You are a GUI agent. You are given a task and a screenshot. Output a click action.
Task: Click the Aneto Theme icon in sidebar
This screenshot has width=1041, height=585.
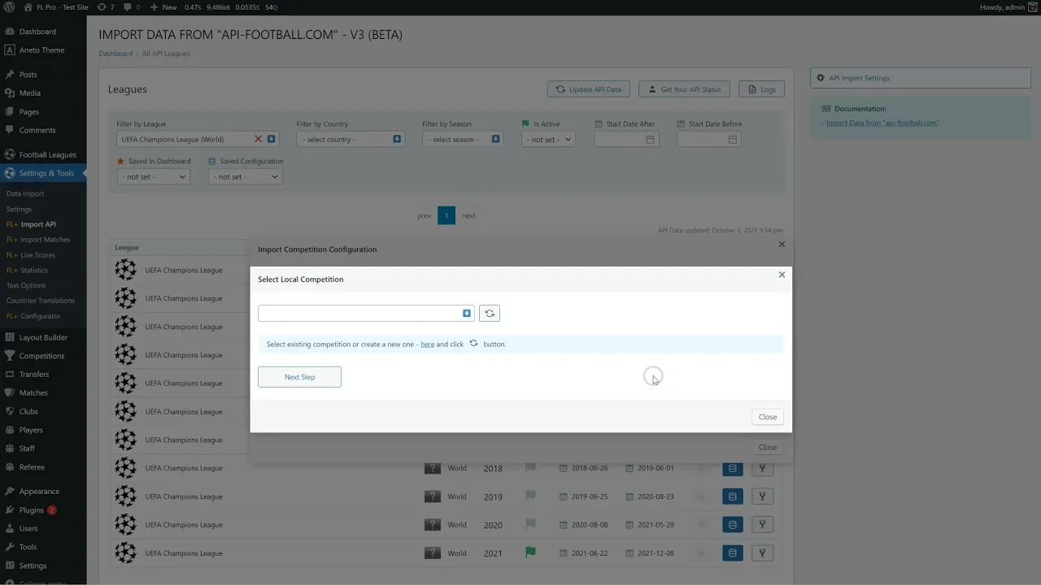click(10, 50)
